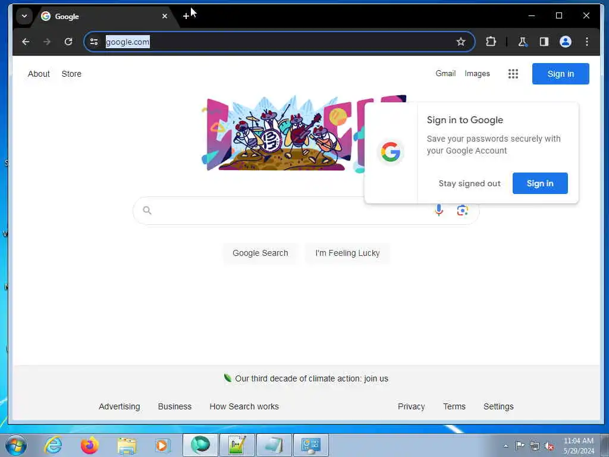Open Chrome Labs flask icon
This screenshot has width=609, height=457.
[x=523, y=42]
